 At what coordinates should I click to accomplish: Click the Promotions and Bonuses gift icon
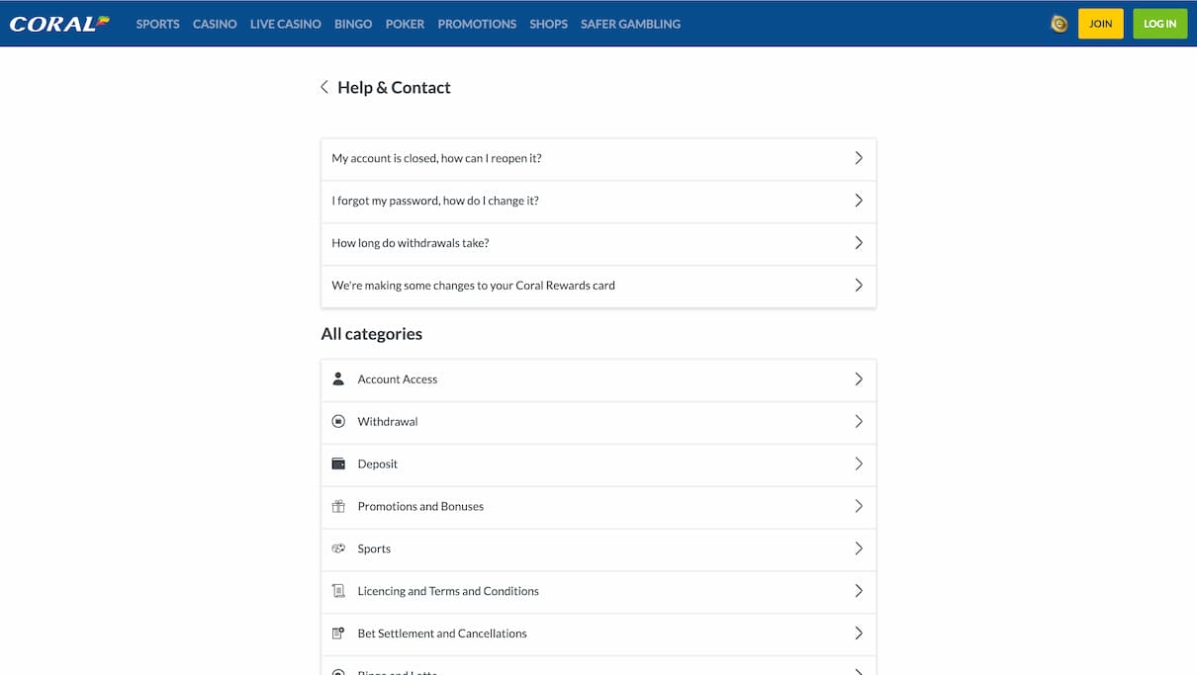click(x=338, y=506)
